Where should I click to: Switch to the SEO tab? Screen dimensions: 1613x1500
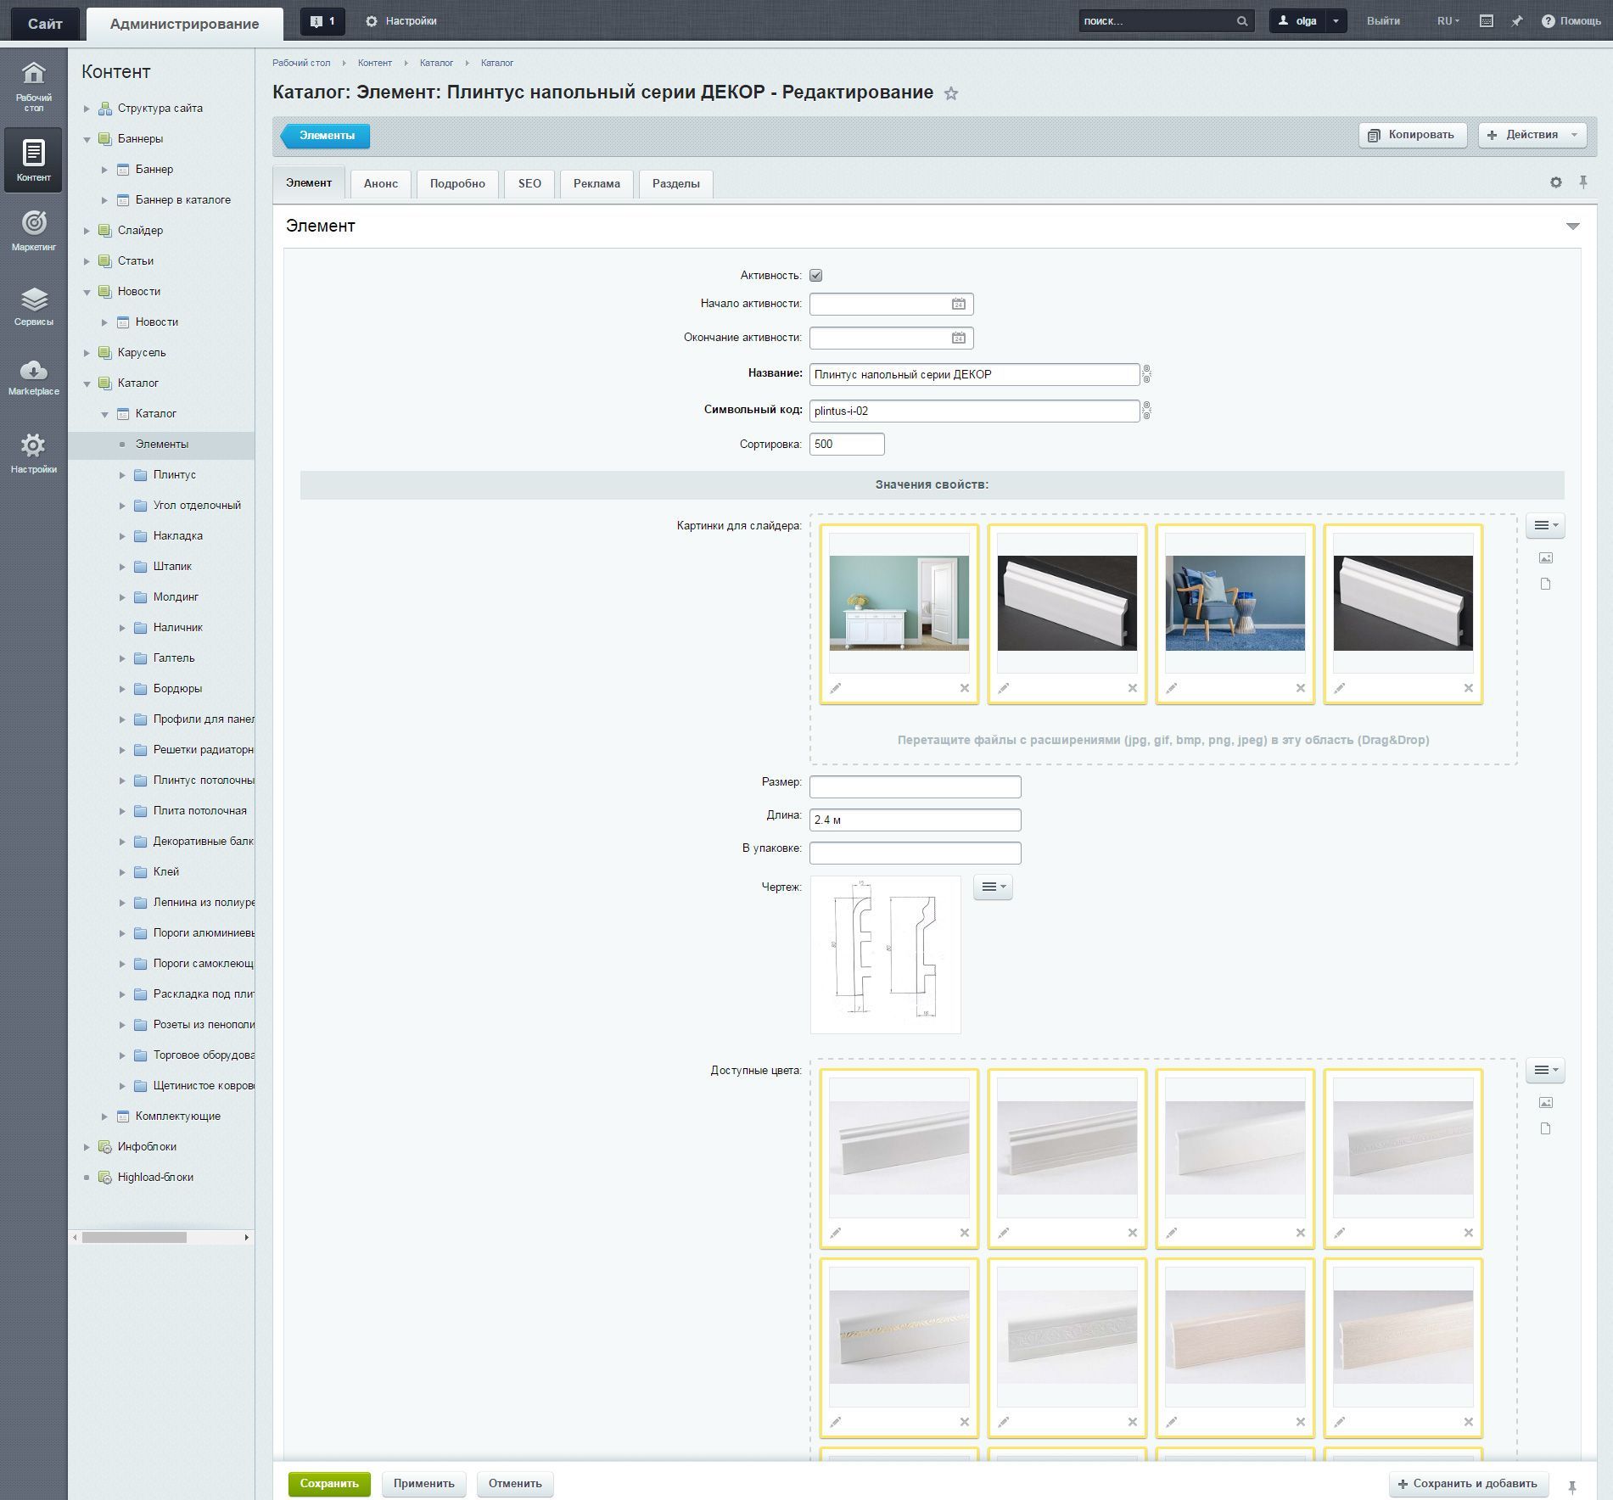point(529,183)
